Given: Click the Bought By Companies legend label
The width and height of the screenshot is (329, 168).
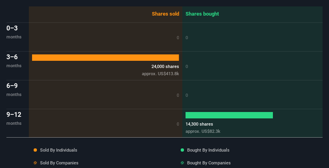Looking at the screenshot, I should click(x=209, y=163).
